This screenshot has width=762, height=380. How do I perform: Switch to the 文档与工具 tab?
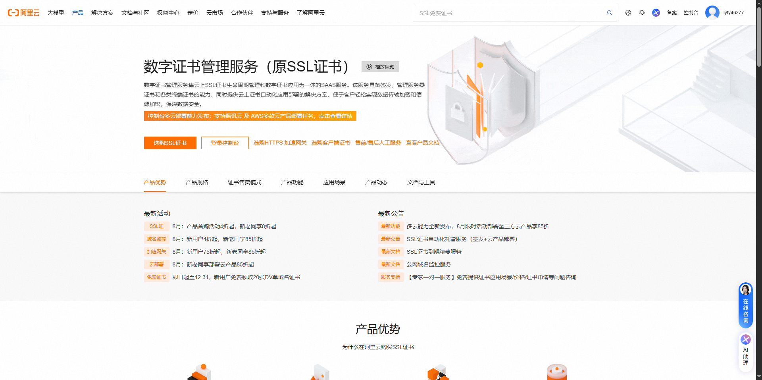point(421,182)
